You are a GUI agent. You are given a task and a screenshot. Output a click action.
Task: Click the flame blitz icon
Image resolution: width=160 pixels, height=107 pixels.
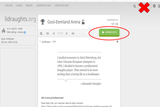[x=4, y=30]
